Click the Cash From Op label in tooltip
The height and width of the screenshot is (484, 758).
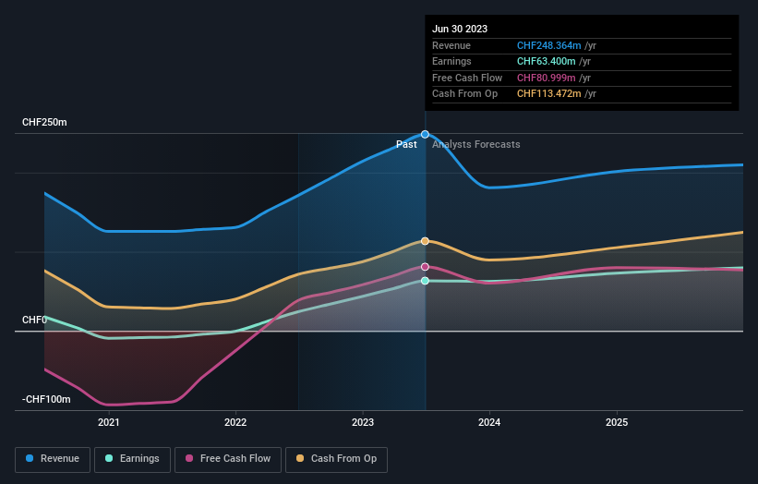(x=464, y=94)
